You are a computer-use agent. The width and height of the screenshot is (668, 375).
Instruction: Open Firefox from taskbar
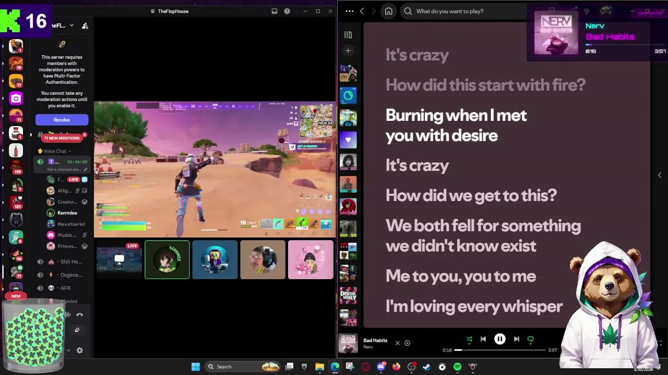click(x=397, y=367)
